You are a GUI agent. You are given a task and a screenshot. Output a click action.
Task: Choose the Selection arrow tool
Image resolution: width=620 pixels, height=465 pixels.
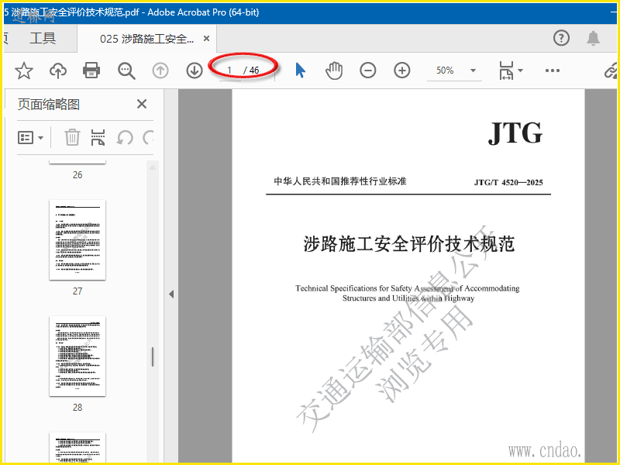(300, 71)
